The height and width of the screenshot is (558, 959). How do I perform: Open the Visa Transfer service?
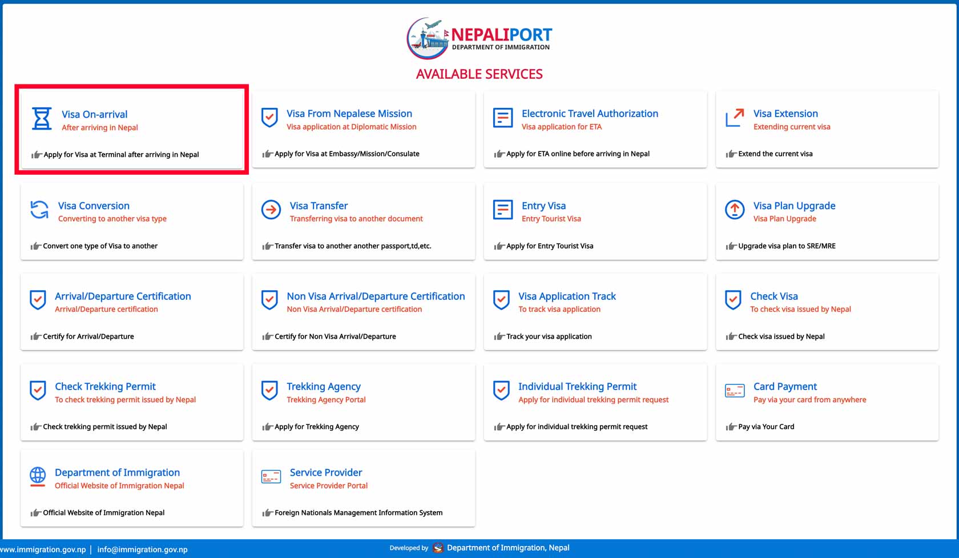(x=319, y=206)
